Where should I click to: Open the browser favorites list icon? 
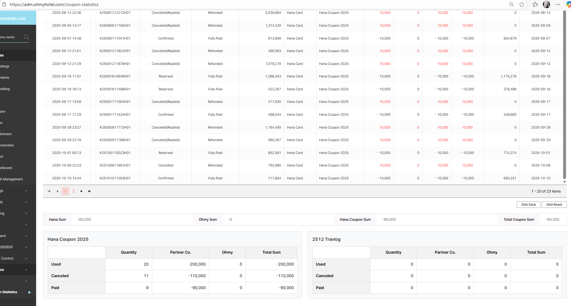tap(535, 4)
